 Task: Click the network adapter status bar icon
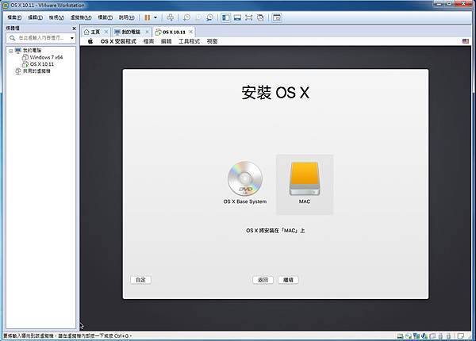(x=416, y=336)
